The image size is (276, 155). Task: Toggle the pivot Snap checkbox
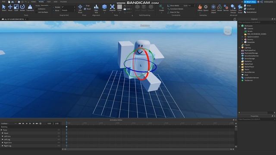(x=85, y=6)
